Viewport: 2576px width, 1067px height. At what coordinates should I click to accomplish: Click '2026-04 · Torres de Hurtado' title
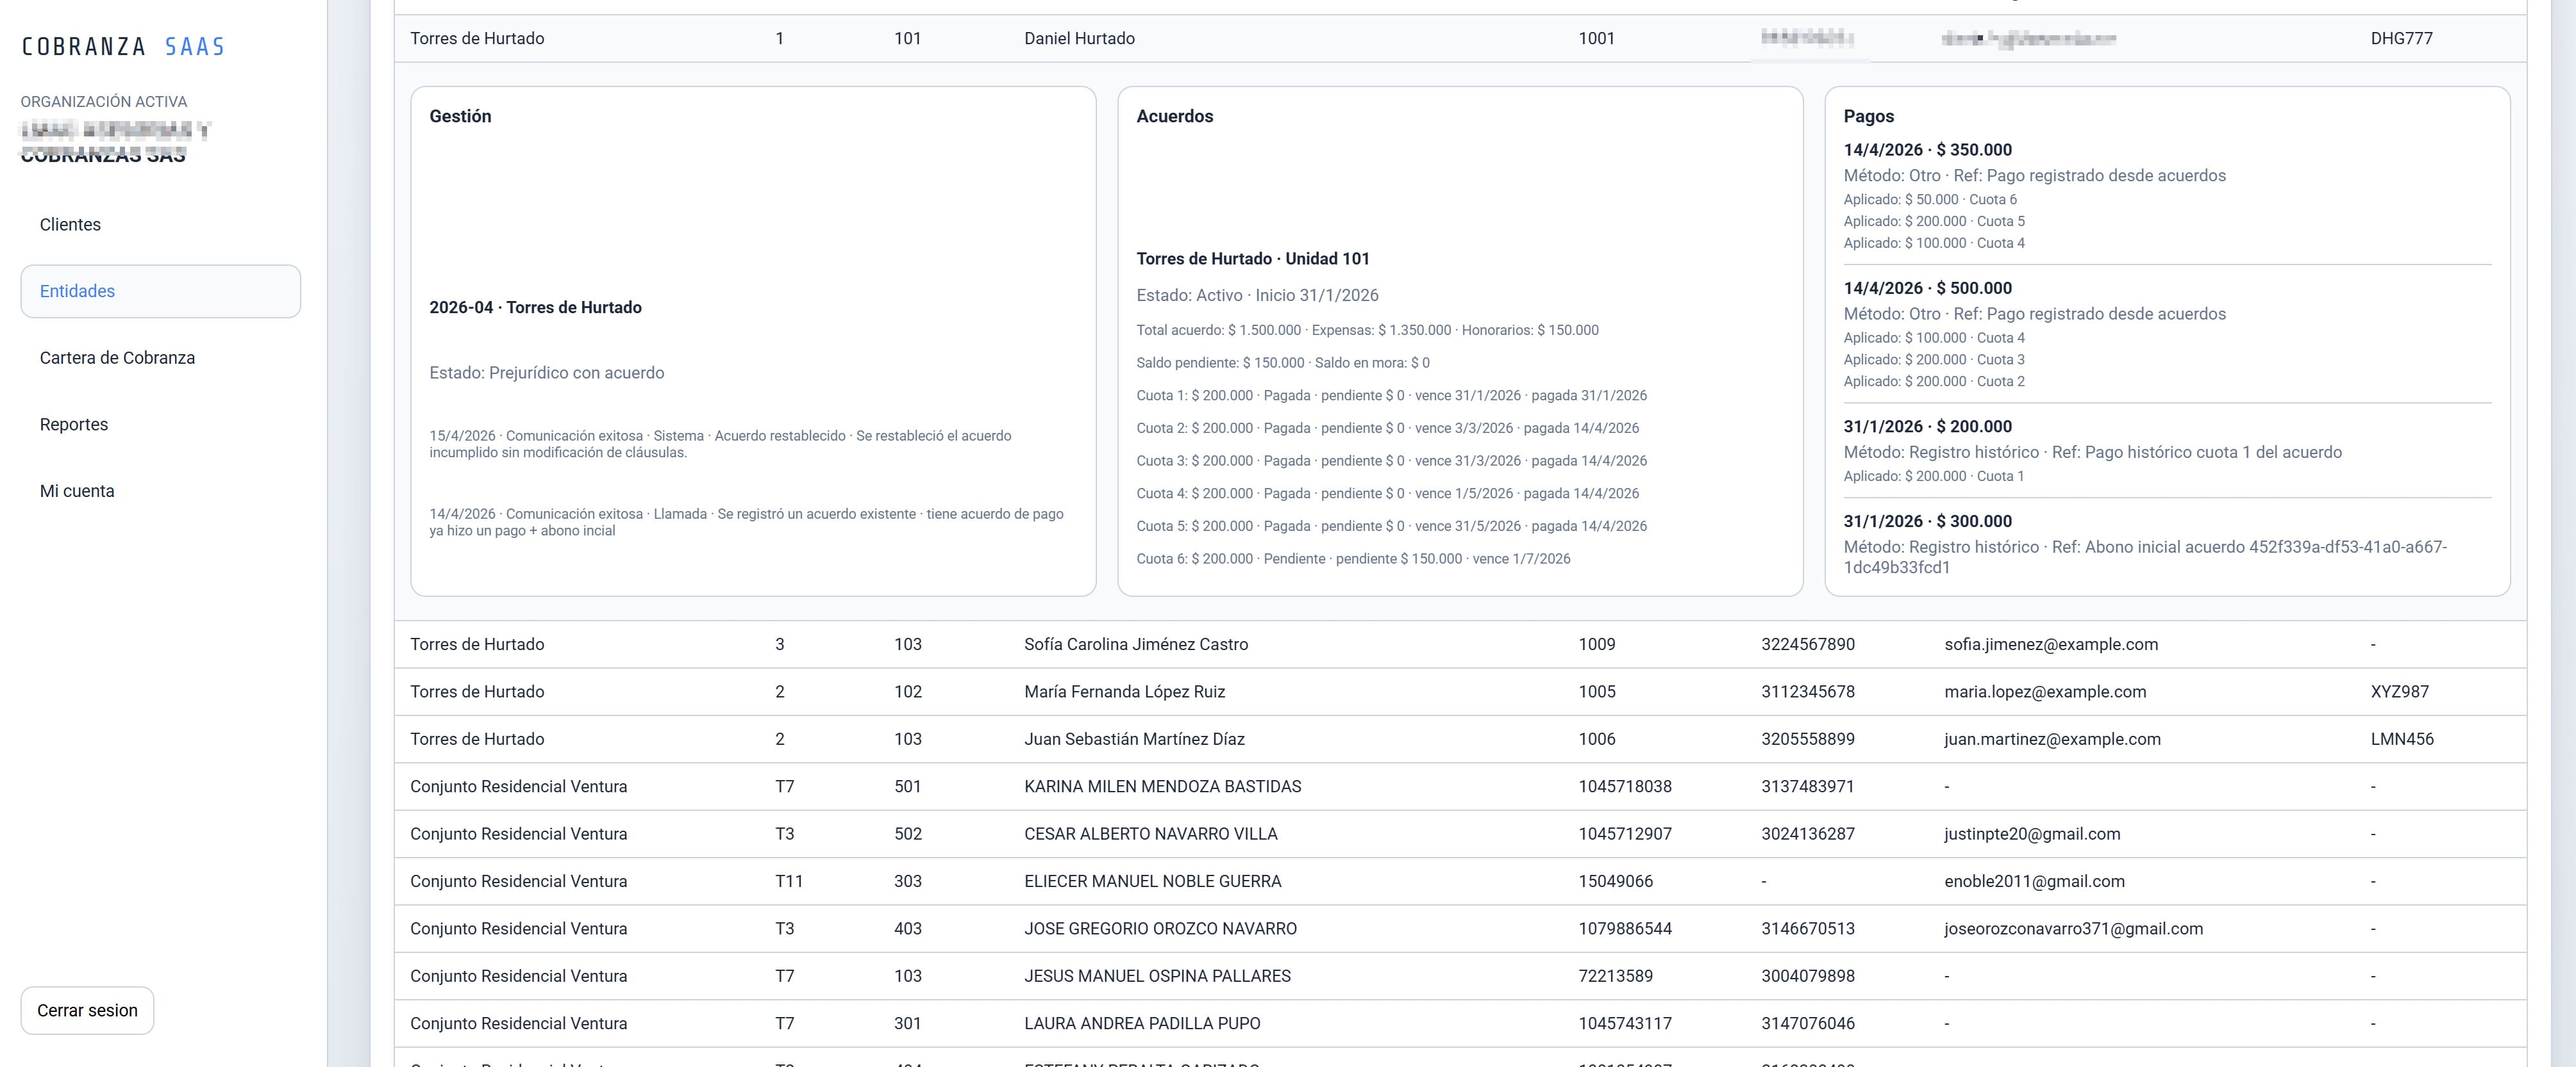pos(535,307)
